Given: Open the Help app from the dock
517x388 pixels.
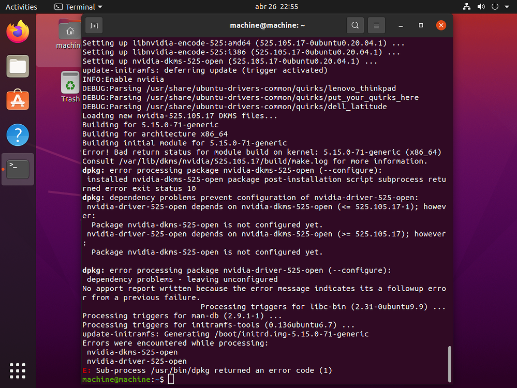Looking at the screenshot, I should pos(17,135).
